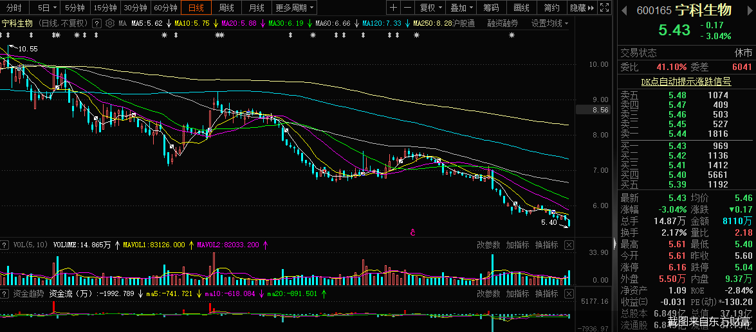Viewport: 756px width, 332px height.
Task: Click the zoom in plus icon
Action: (x=394, y=8)
